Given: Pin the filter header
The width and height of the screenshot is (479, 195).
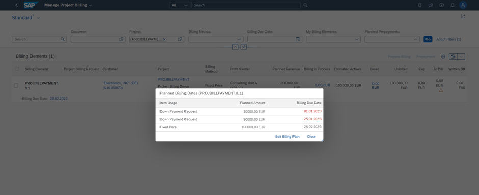Looking at the screenshot, I should tap(244, 47).
